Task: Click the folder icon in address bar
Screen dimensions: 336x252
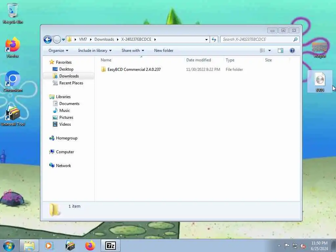Action: [70, 39]
